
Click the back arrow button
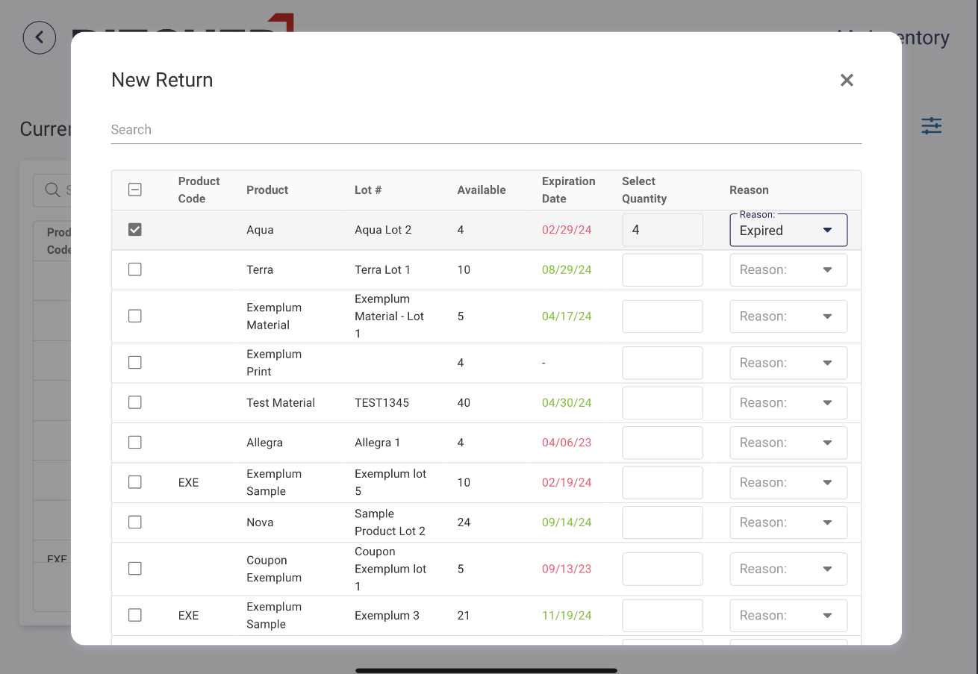[x=40, y=37]
